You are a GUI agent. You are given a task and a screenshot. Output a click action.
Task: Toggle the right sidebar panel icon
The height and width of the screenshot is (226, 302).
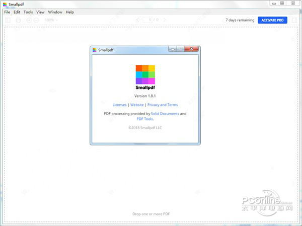coord(294,20)
